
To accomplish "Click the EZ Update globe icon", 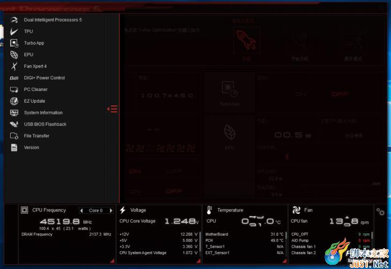I will (x=14, y=101).
